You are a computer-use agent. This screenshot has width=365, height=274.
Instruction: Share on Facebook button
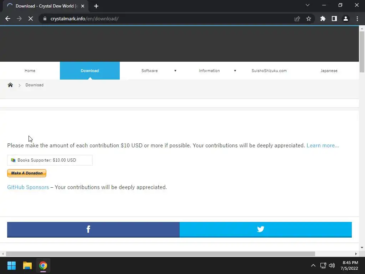coord(93,229)
